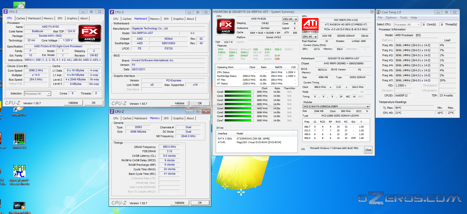Switch to Mainboard tab in CPU-Z CPU window

click(34, 18)
